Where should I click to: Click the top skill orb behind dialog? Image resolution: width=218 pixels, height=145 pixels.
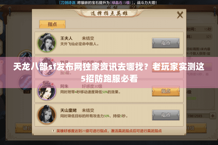[x=25, y=58]
